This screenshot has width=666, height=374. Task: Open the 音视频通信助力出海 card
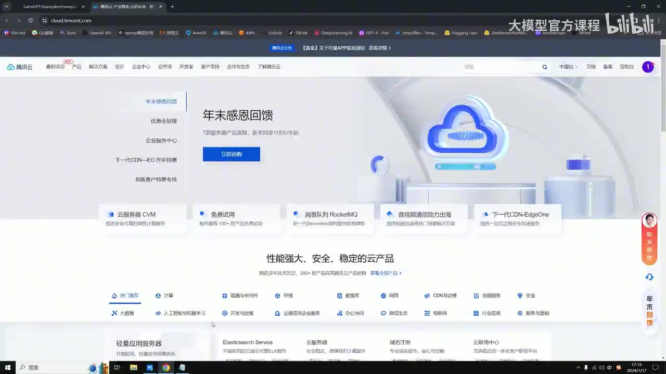point(424,219)
